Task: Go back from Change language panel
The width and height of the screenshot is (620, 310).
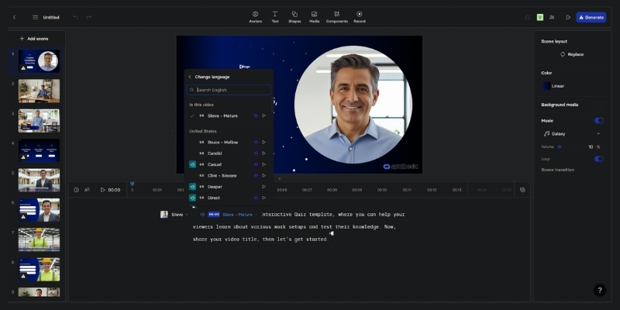Action: pos(190,77)
